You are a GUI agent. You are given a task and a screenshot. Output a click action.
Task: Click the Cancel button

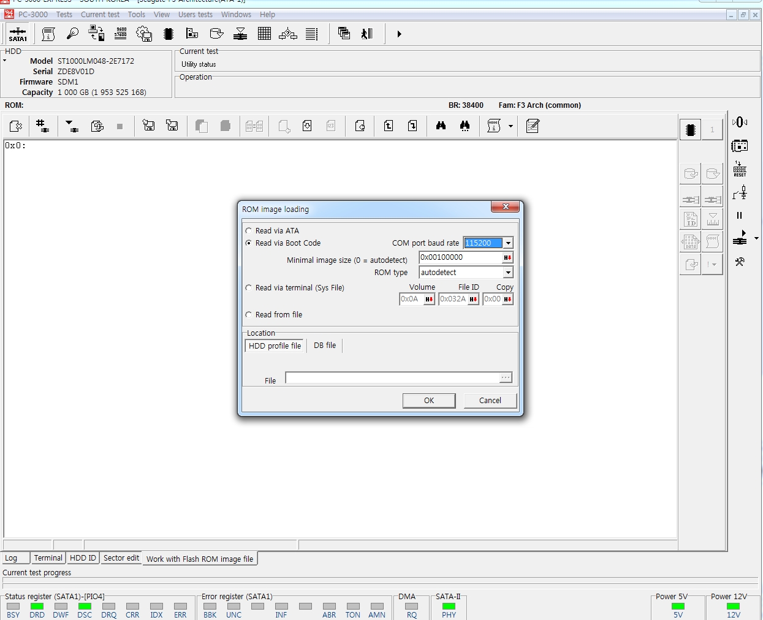(490, 400)
